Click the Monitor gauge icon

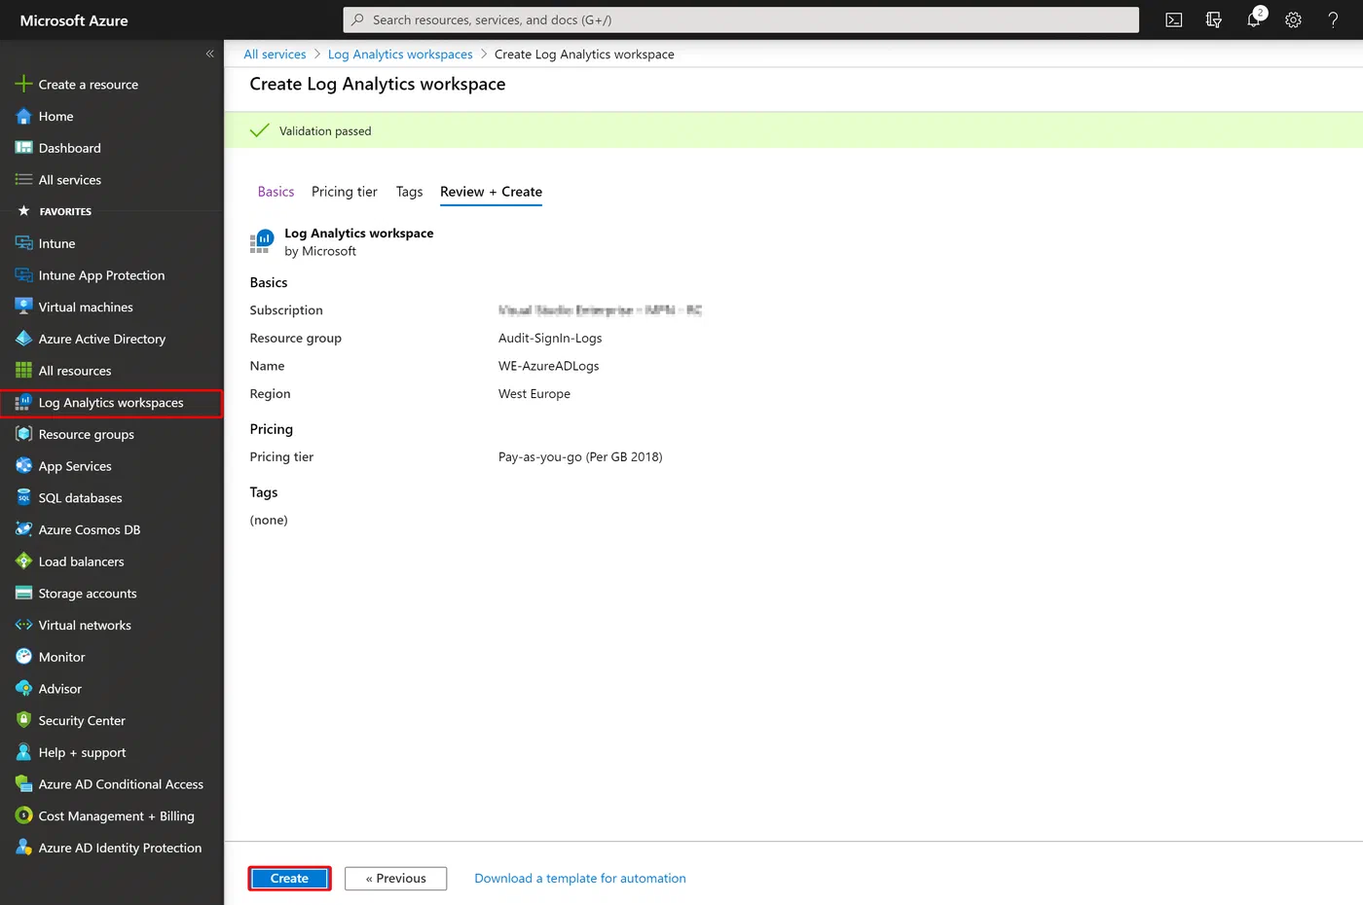coord(23,657)
